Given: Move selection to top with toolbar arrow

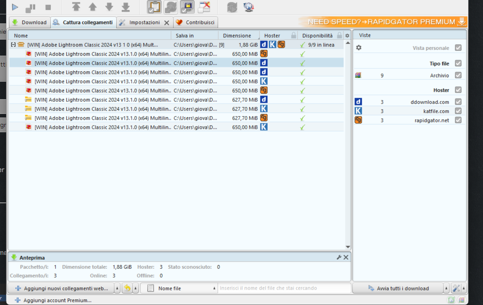Looking at the screenshot, I should (x=76, y=7).
